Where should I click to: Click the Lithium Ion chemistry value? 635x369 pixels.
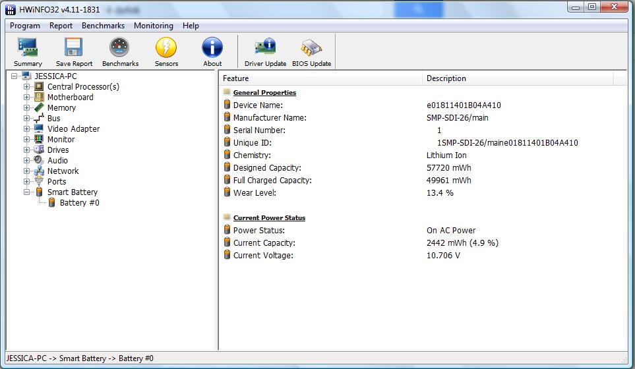(446, 155)
